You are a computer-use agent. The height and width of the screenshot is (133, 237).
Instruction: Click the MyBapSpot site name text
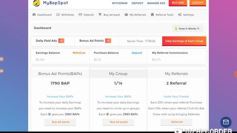(x=56, y=3)
